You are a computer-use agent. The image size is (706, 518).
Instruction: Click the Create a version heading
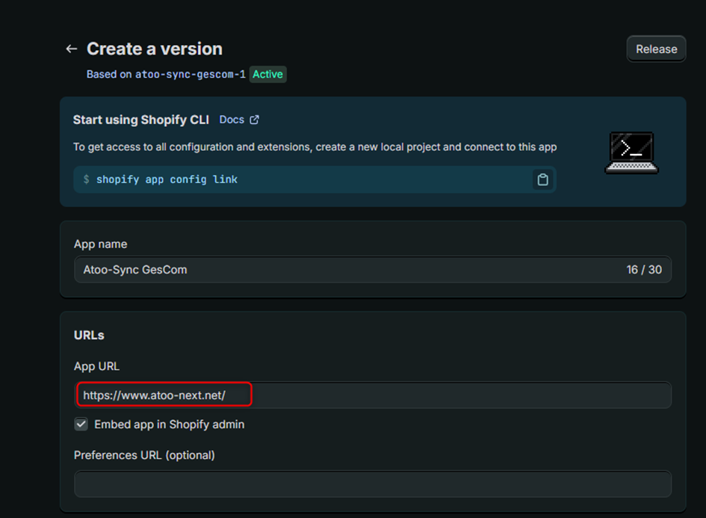pyautogui.click(x=155, y=49)
